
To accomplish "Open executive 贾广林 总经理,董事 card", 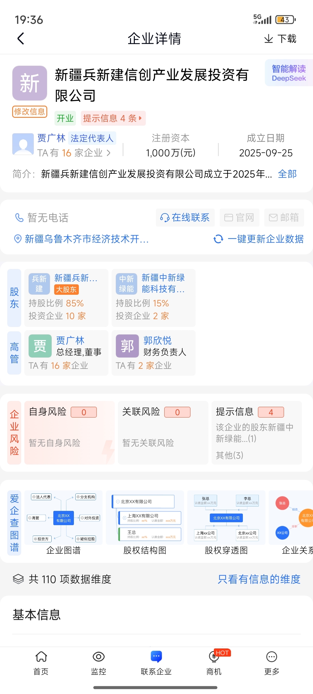I will pos(66,353).
